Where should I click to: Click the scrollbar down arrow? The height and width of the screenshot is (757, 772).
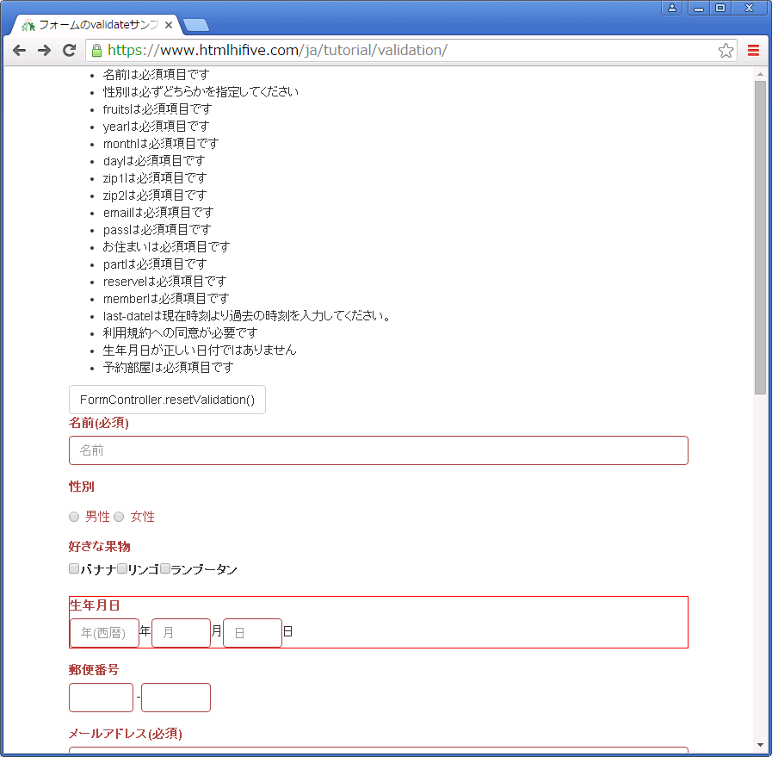[x=760, y=744]
